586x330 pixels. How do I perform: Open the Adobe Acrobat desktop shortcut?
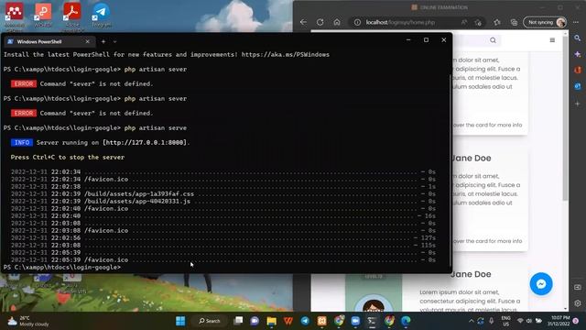click(71, 16)
